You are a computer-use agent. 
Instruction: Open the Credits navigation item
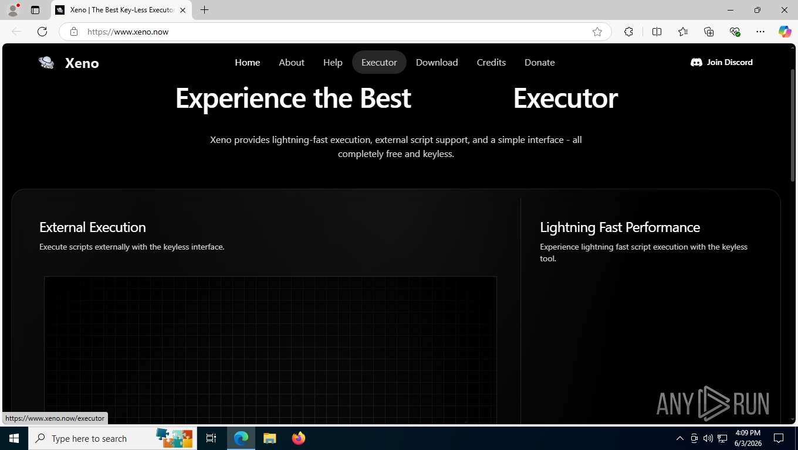(x=491, y=62)
